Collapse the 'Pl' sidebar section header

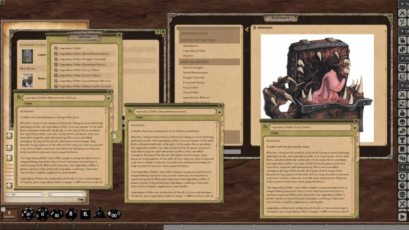(x=403, y=58)
